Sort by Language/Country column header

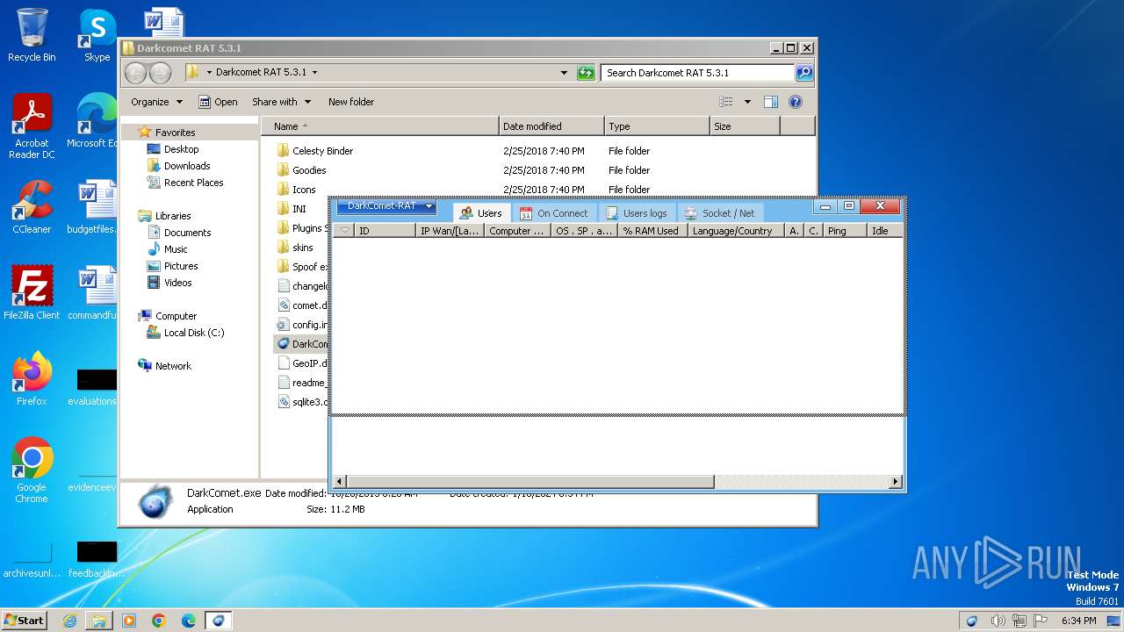pyautogui.click(x=736, y=231)
